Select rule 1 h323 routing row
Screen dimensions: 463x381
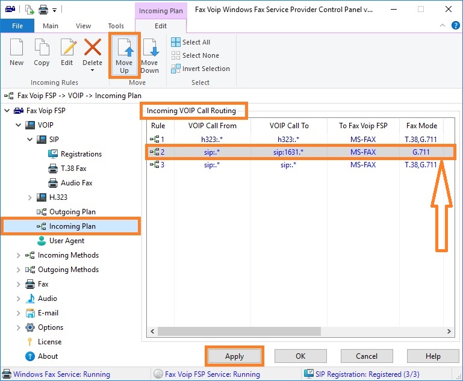[300, 139]
